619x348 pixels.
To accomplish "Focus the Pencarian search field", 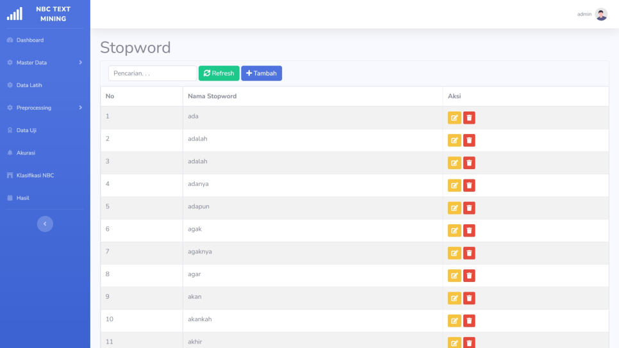I will click(153, 73).
